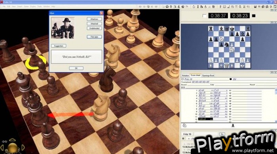277x154 pixels.
Task: Tilt 3D board with gold up arrow
Action: click(12, 140)
